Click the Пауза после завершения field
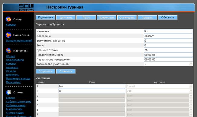197x117 pixels. (168, 59)
